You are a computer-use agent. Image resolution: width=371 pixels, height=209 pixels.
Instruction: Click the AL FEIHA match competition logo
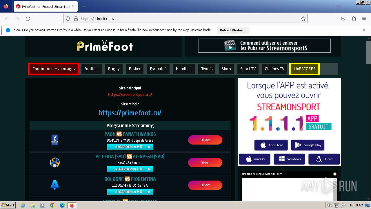pos(55,162)
